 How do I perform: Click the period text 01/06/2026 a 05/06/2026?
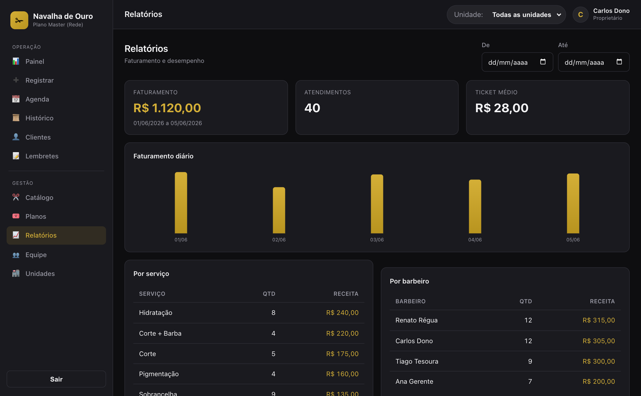click(168, 123)
